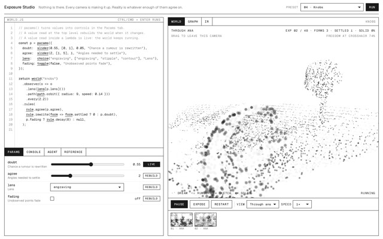383x239 pixels.
Task: Click the LIVE badge for doubt
Action: click(x=151, y=164)
